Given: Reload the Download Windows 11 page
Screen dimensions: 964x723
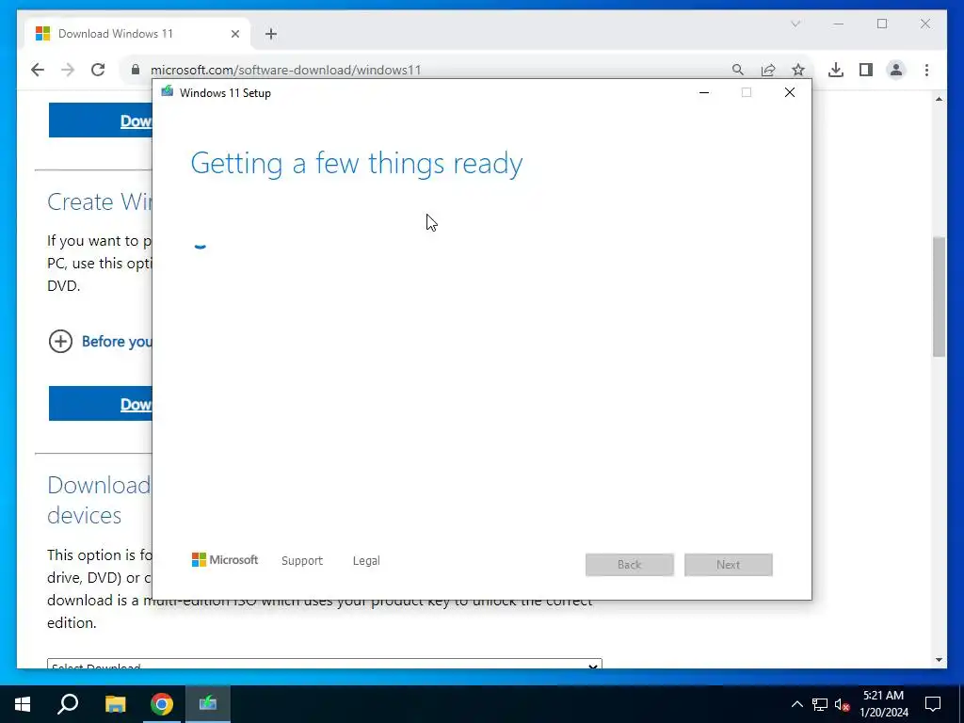Looking at the screenshot, I should (98, 70).
